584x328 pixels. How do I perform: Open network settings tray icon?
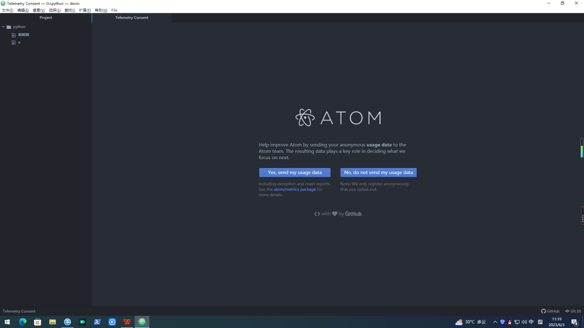coord(517,322)
